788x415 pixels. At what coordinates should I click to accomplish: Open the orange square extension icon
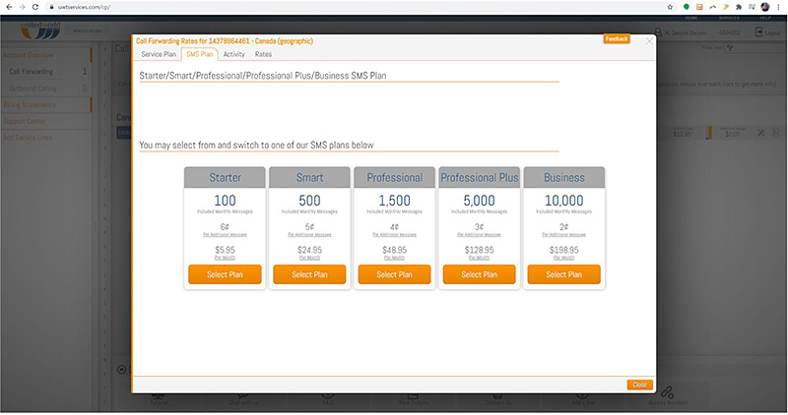699,7
